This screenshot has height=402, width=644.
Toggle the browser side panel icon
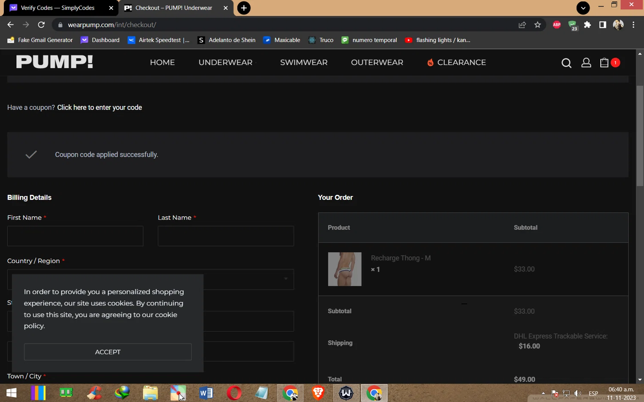pyautogui.click(x=603, y=25)
